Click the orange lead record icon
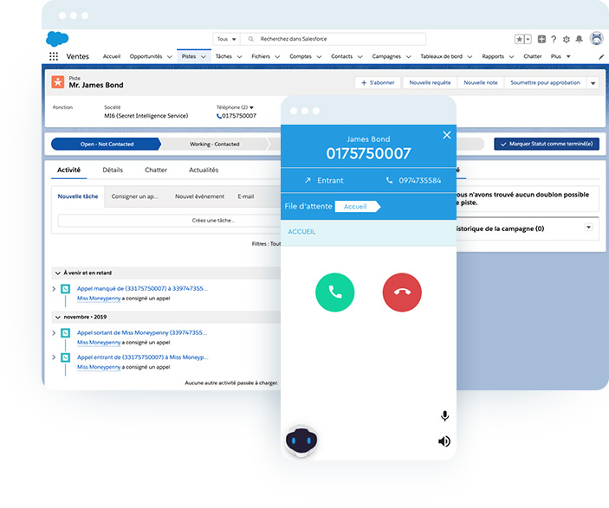The height and width of the screenshot is (508, 609). 58,82
